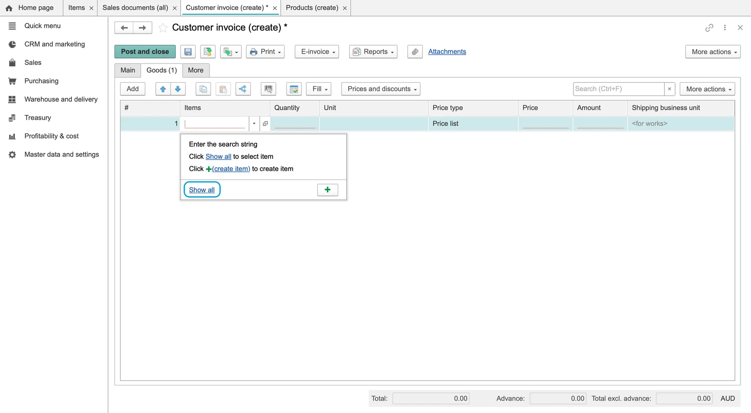The width and height of the screenshot is (751, 413).
Task: Click the Search (Ctrl+F) field
Action: coord(618,89)
